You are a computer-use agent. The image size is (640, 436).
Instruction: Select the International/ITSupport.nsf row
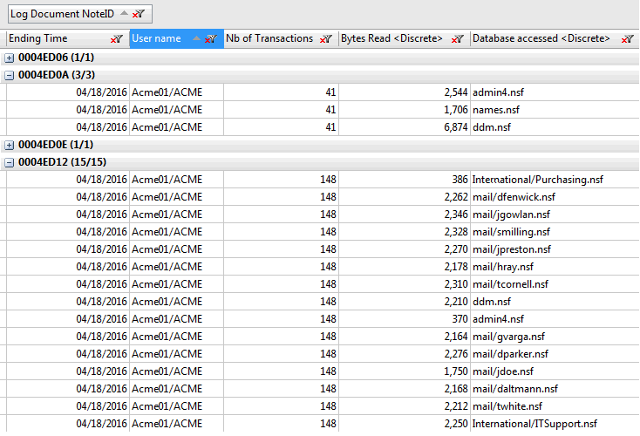(534, 424)
